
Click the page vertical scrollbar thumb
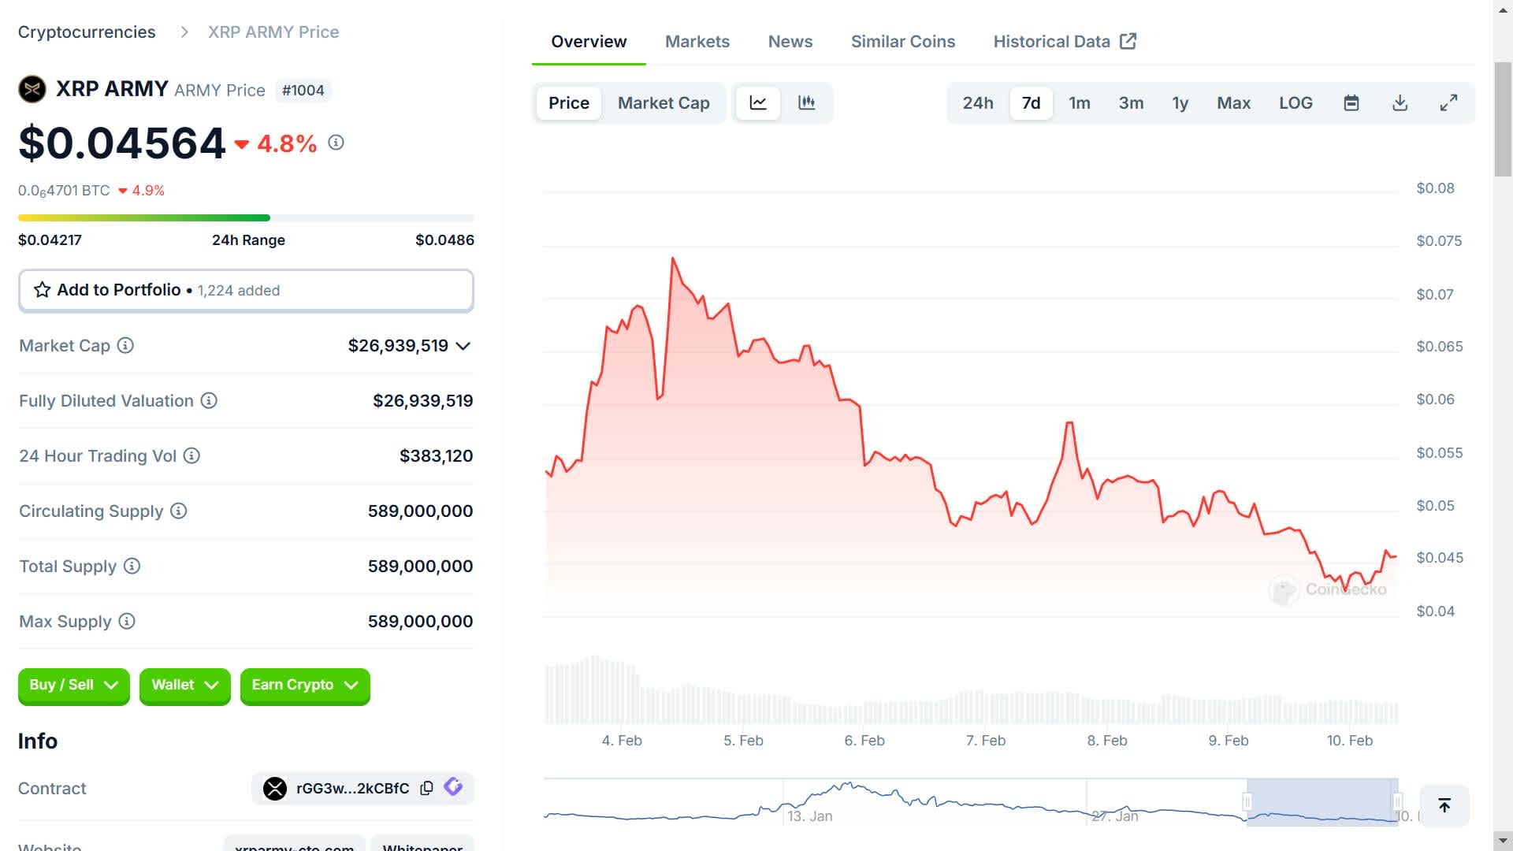point(1503,118)
